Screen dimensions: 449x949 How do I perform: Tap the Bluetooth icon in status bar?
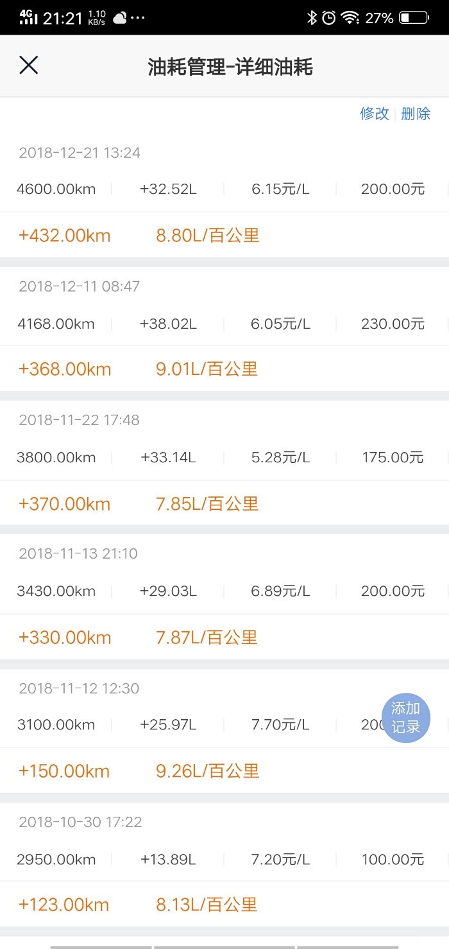(312, 17)
